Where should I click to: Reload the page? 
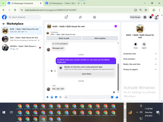[x=15, y=10]
